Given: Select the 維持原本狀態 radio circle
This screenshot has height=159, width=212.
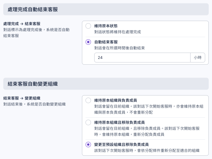Looking at the screenshot, I should [x=88, y=26].
